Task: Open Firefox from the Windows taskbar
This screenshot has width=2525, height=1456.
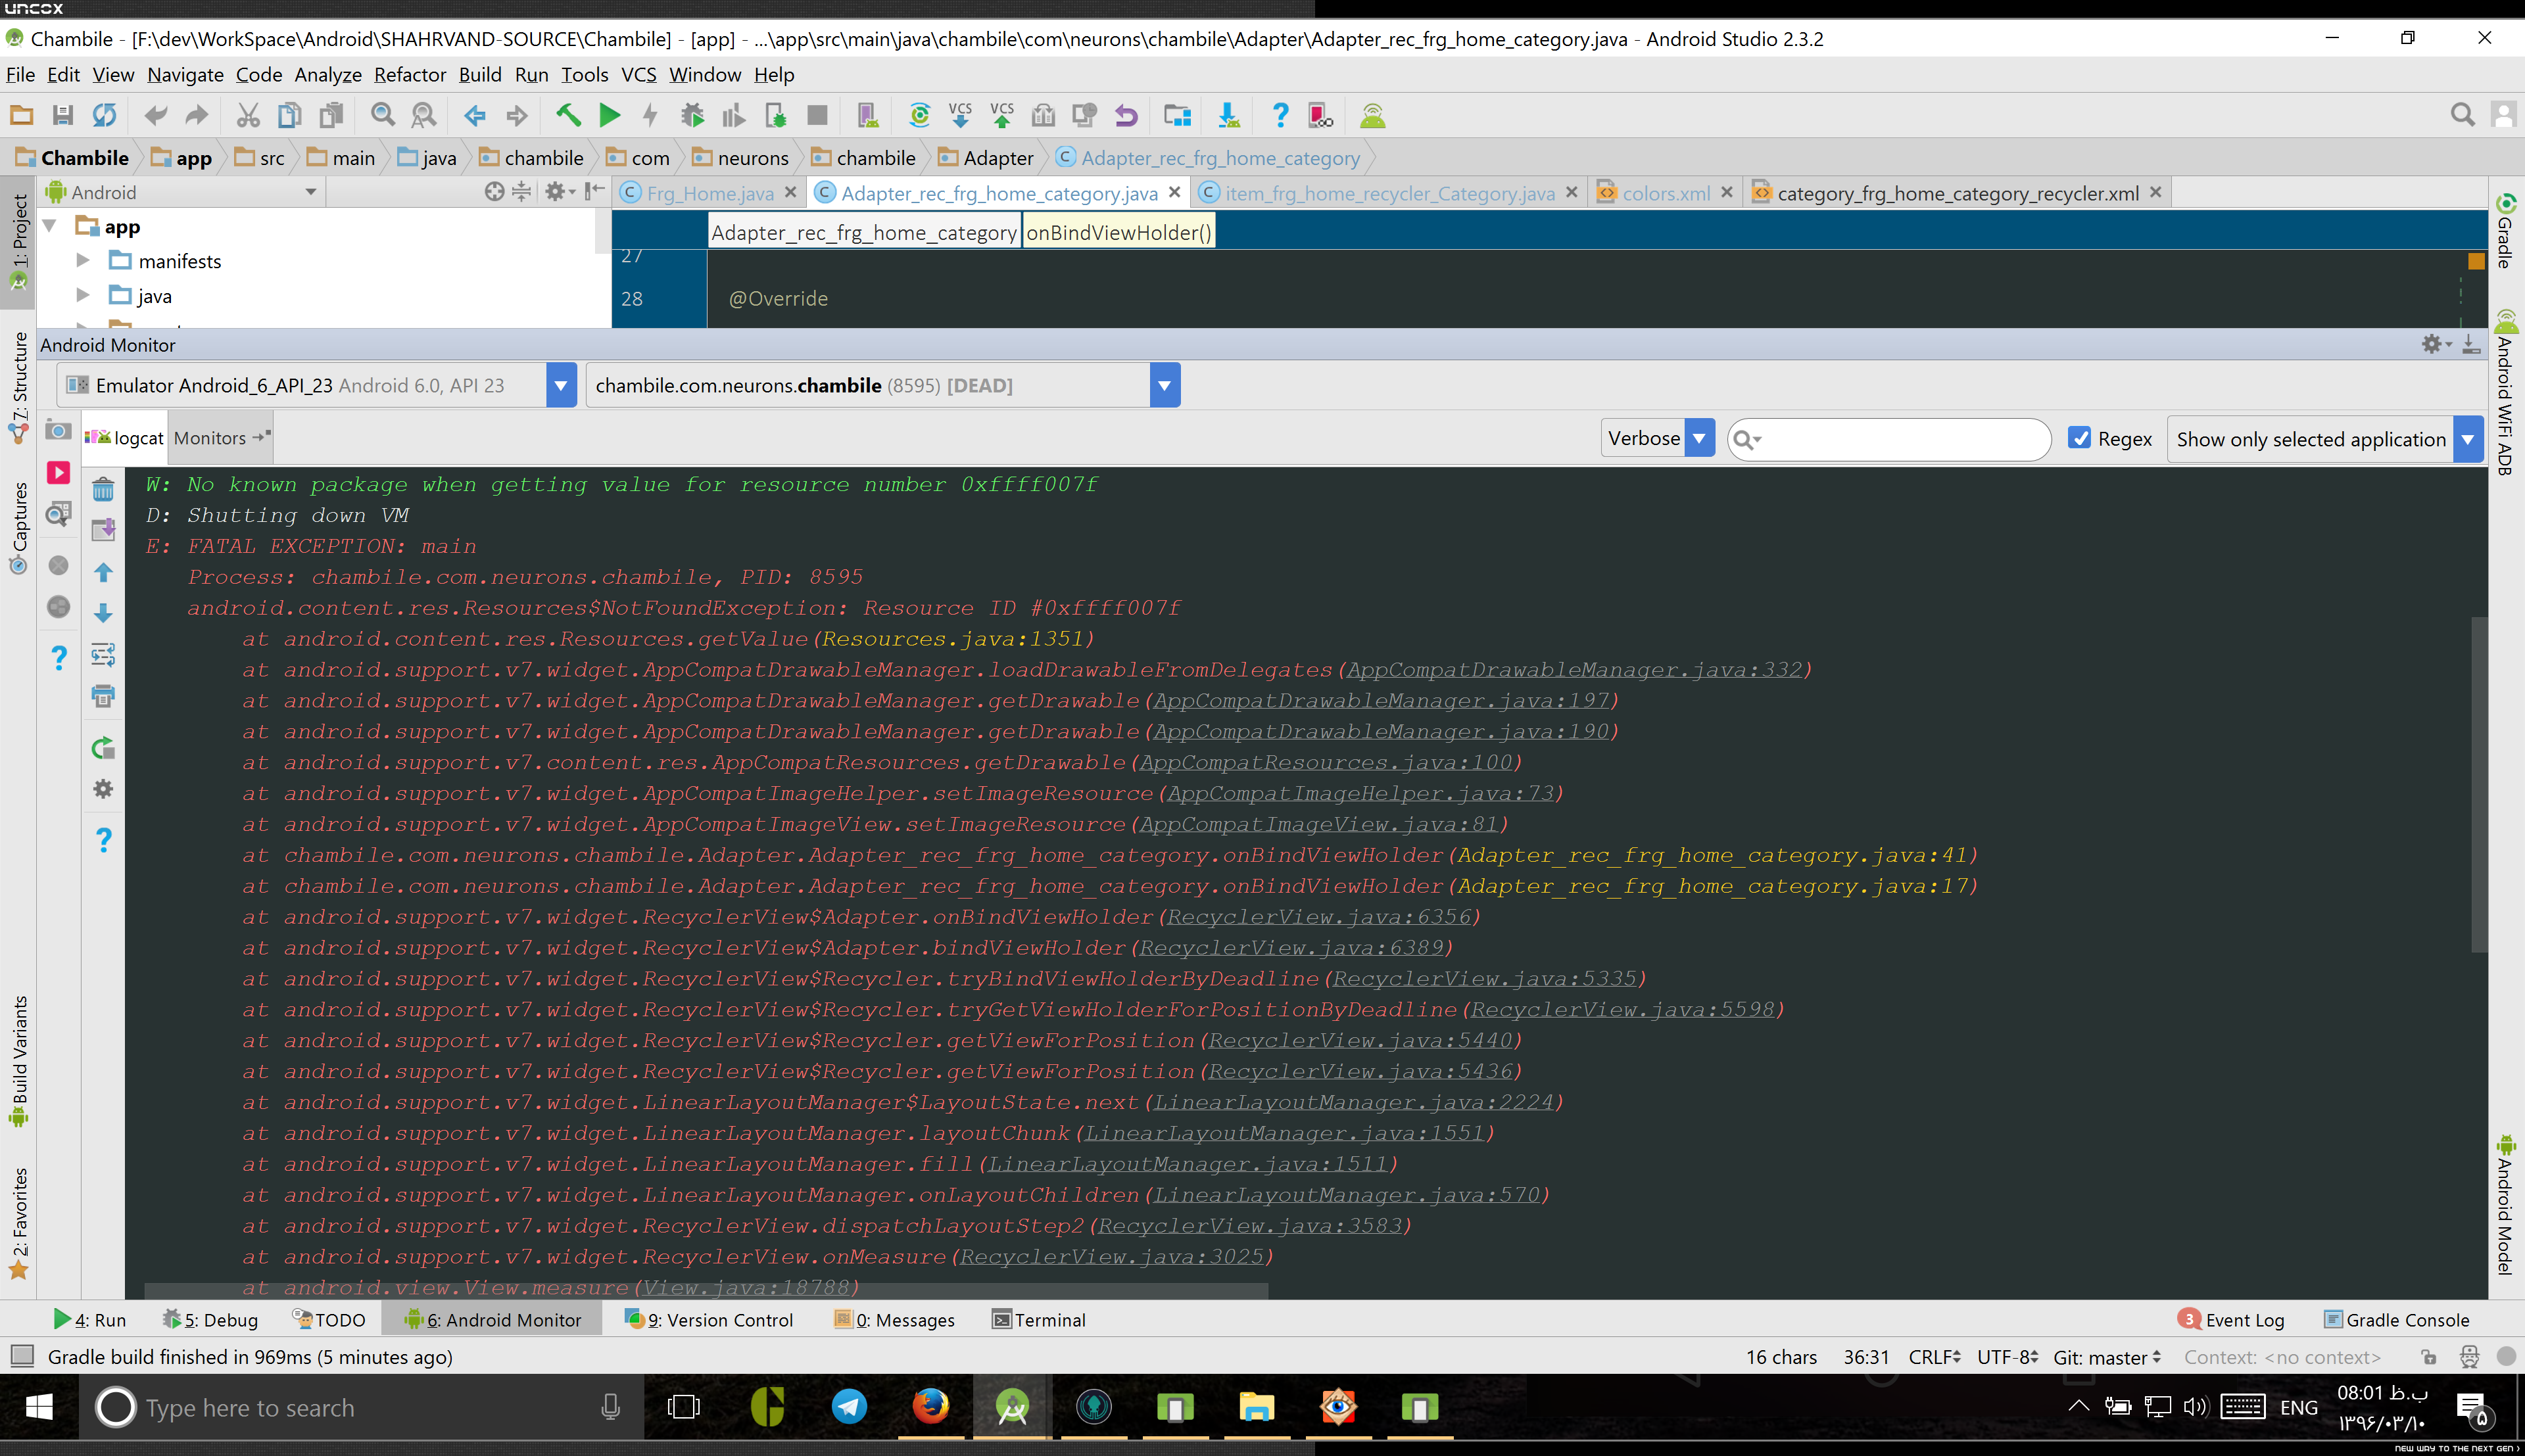Action: pyautogui.click(x=931, y=1407)
